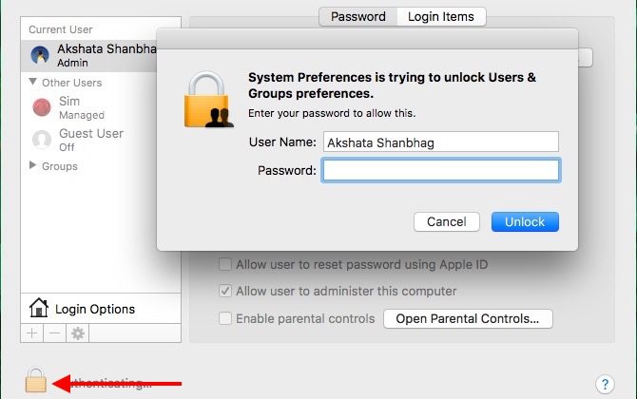This screenshot has height=399, width=637.
Task: Click the Akshata Shanbhag admin avatar
Action: pos(42,54)
